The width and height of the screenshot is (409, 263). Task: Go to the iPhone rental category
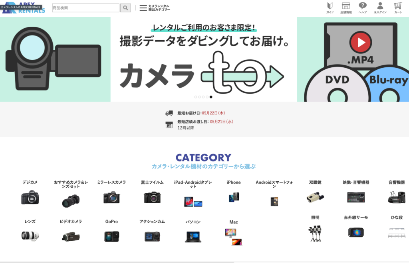[234, 197]
